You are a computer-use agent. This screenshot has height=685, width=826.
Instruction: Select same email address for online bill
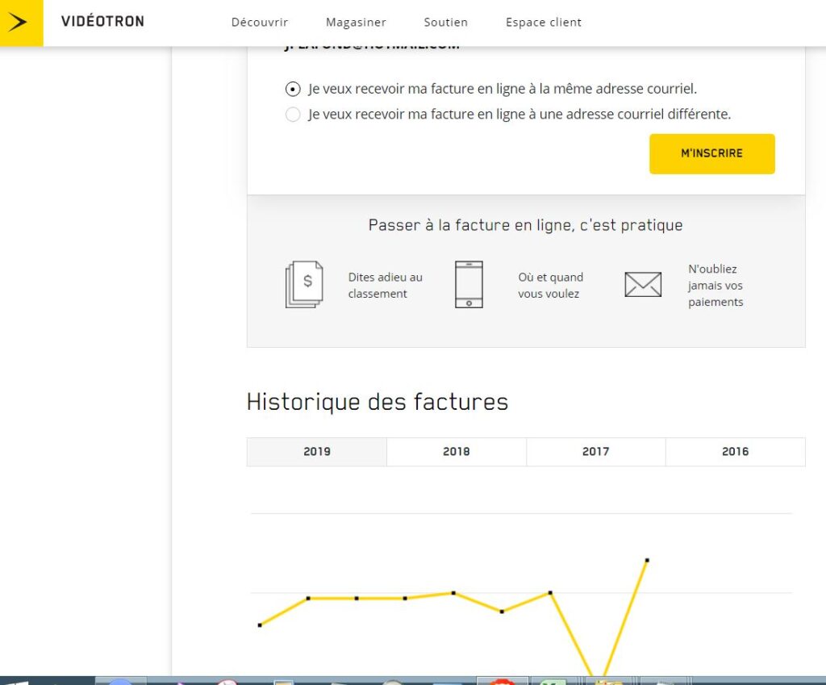point(293,89)
